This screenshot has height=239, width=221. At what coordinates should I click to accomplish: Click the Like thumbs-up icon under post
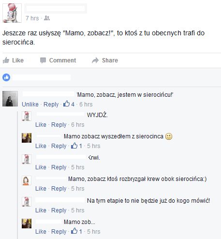click(6, 60)
